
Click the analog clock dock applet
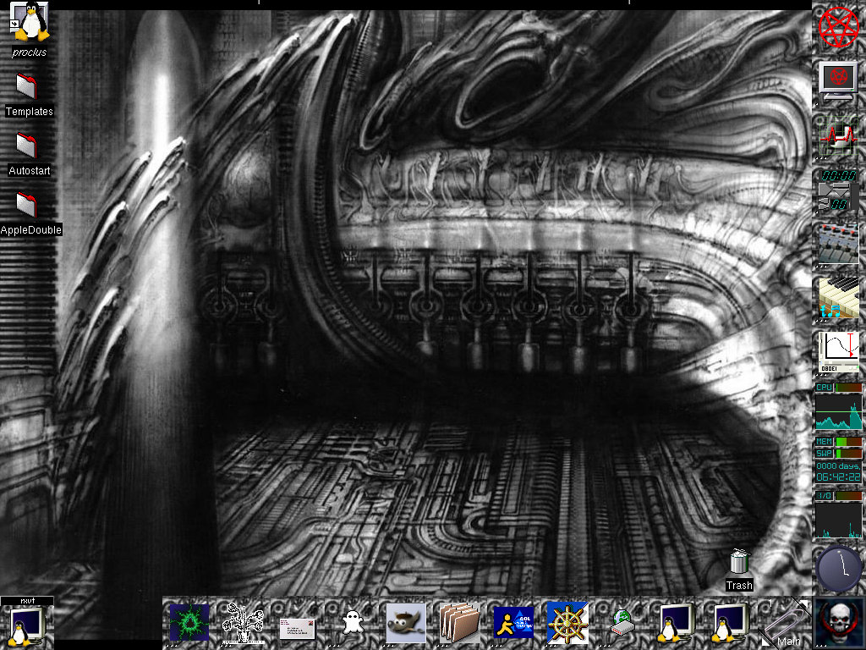click(x=839, y=569)
